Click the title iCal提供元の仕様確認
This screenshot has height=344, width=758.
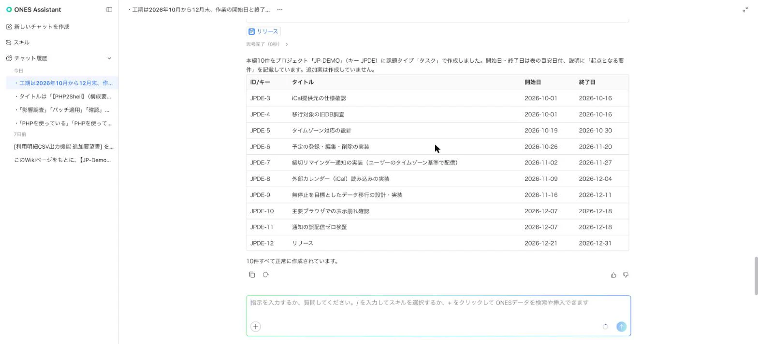pos(319,98)
